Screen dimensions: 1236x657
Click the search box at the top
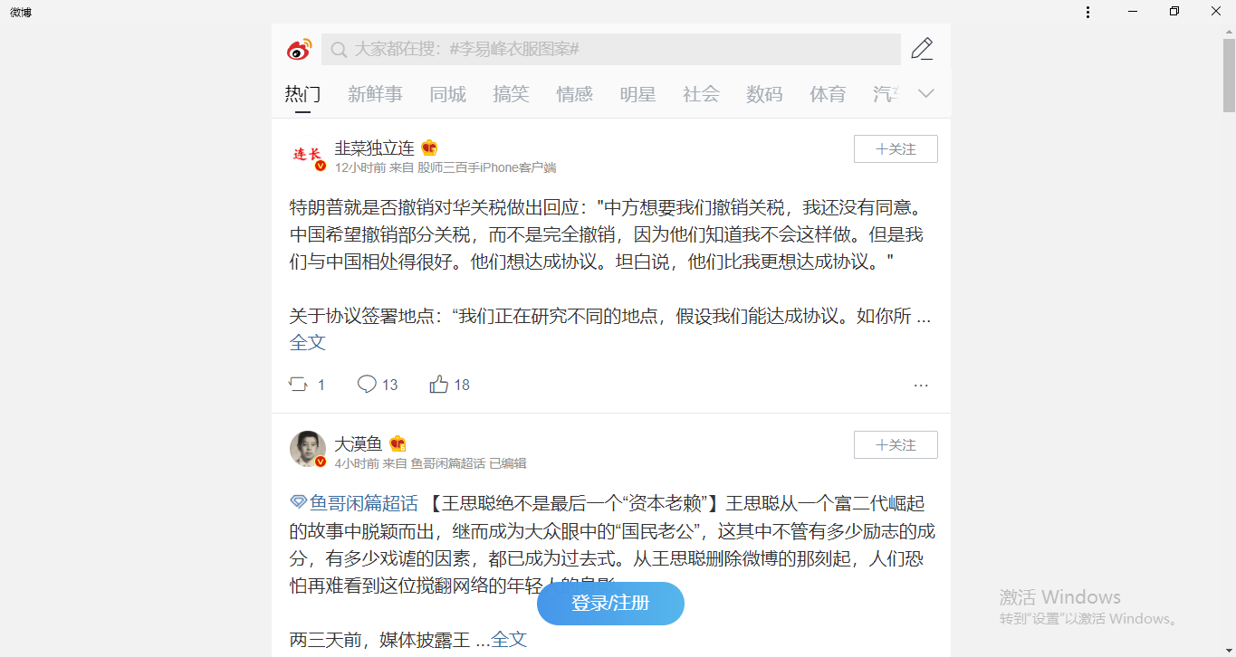pos(611,49)
